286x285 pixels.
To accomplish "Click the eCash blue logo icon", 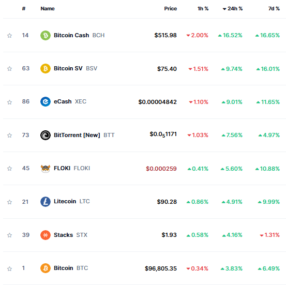I will (x=46, y=101).
